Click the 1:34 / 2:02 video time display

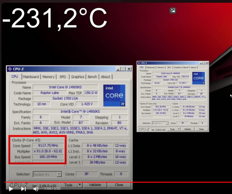(x=52, y=189)
